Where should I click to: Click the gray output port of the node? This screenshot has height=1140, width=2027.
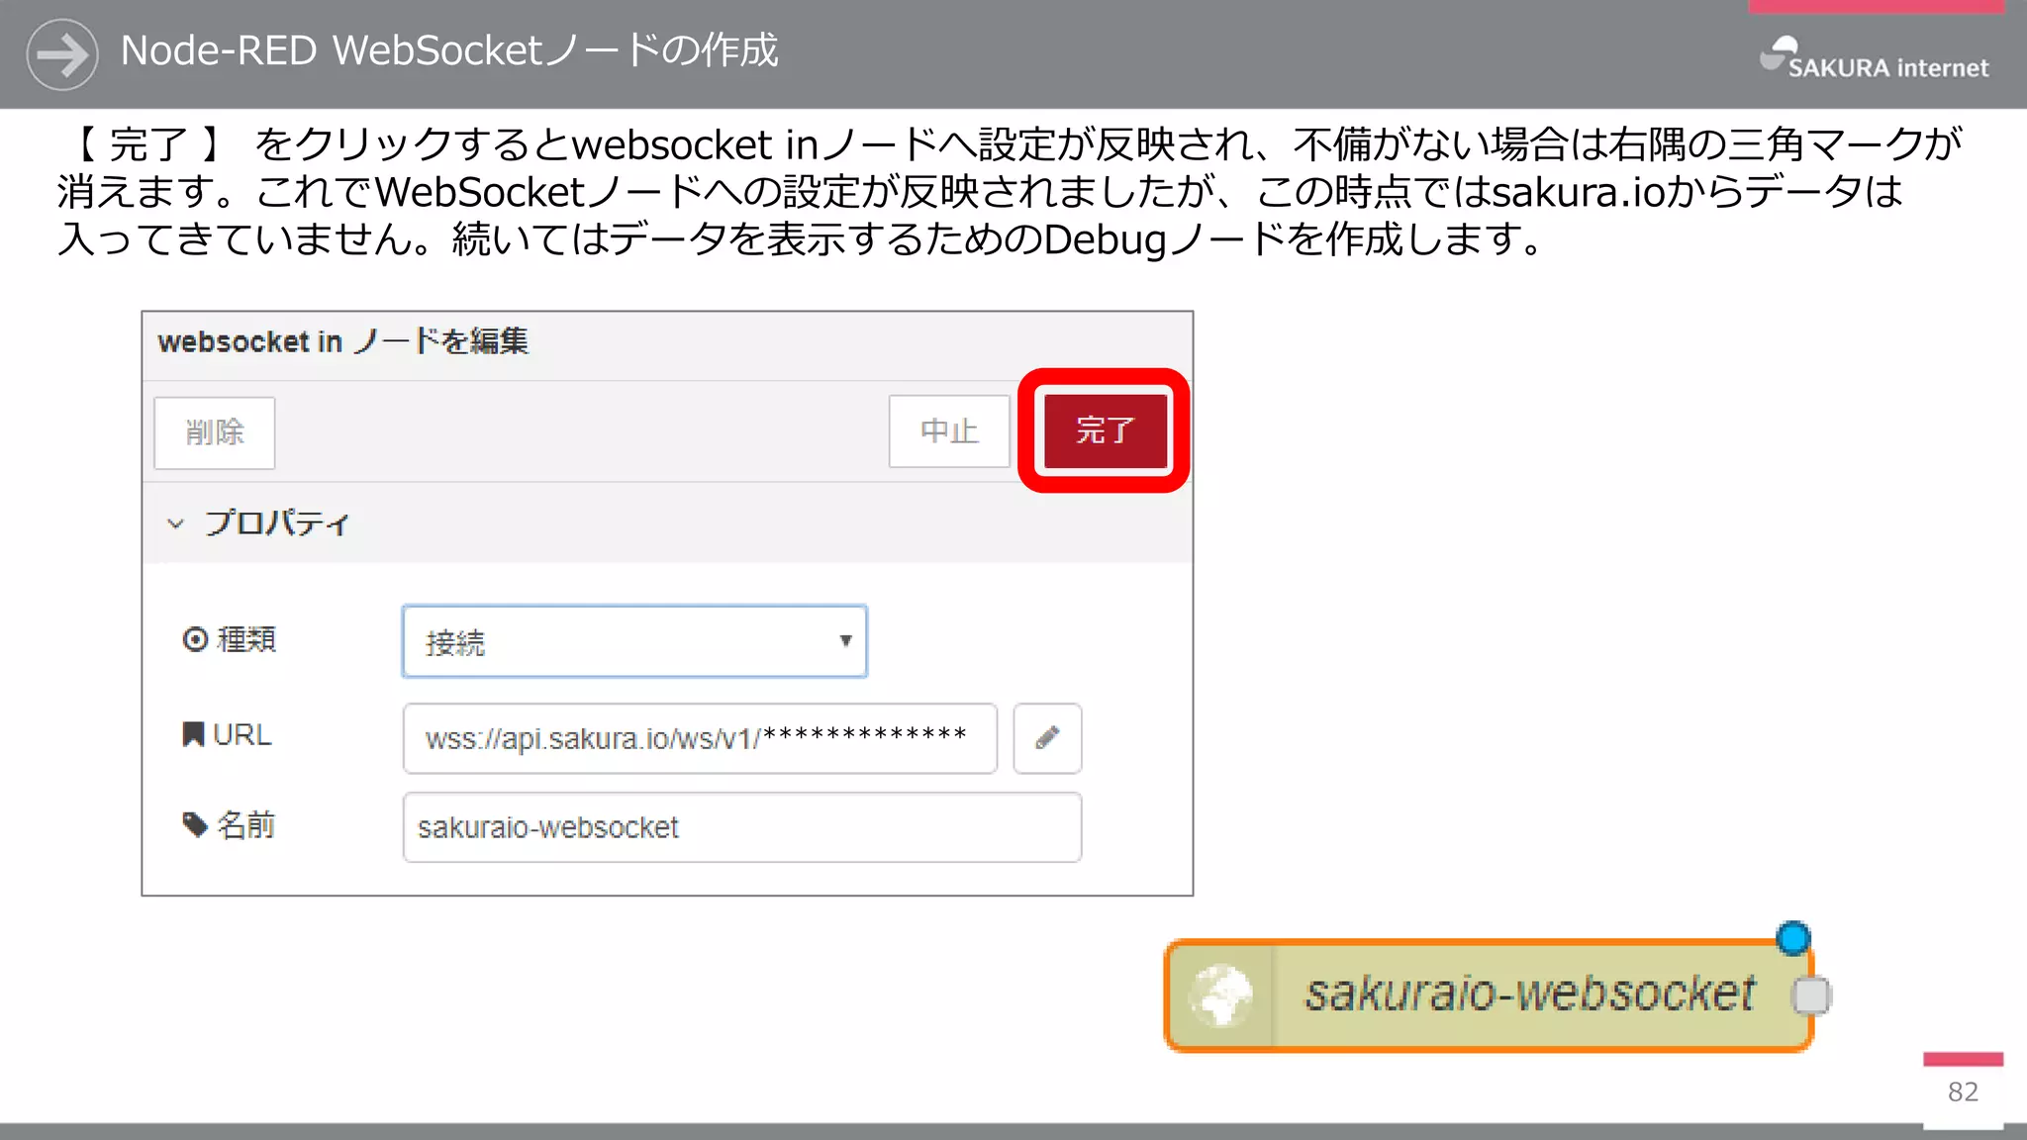coord(1811,996)
